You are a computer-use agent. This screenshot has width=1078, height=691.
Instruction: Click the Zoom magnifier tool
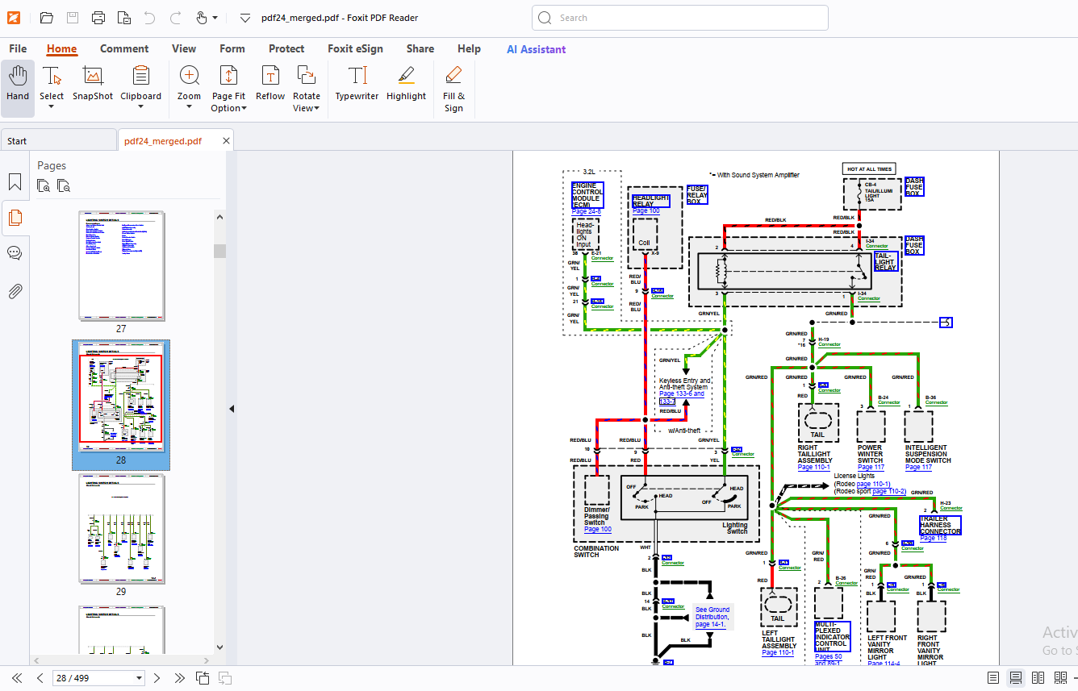tap(190, 77)
